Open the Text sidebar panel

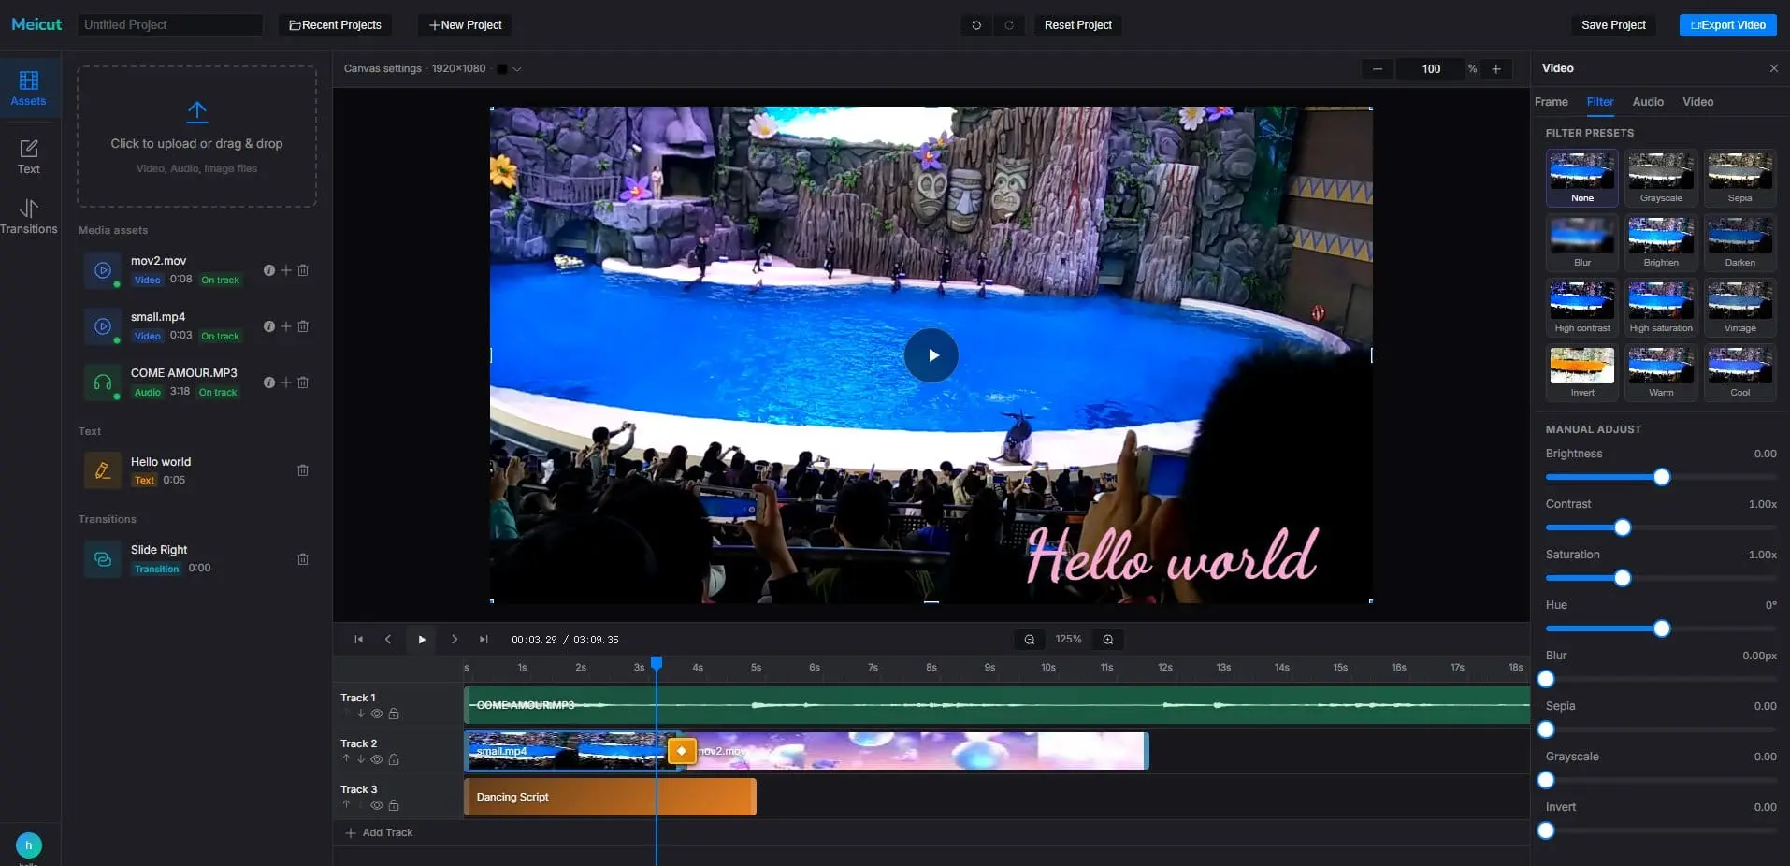tap(29, 156)
